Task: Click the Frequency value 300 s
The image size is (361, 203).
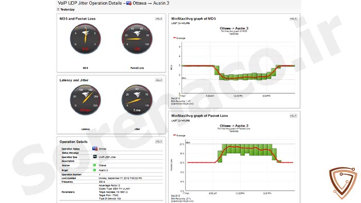Action: (102, 182)
